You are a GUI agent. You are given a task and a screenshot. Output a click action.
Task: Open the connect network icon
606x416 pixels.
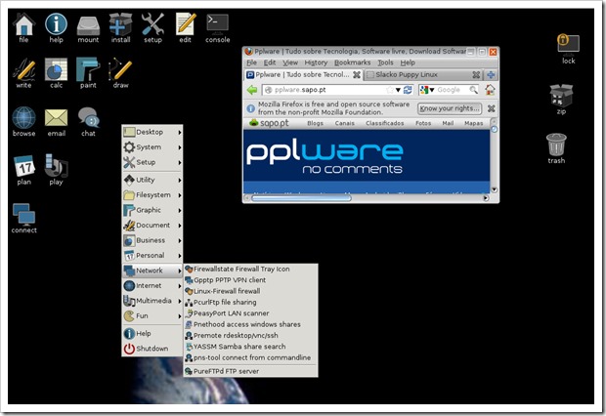24,218
